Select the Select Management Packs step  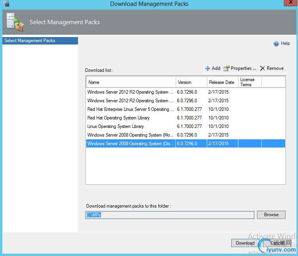(x=40, y=41)
